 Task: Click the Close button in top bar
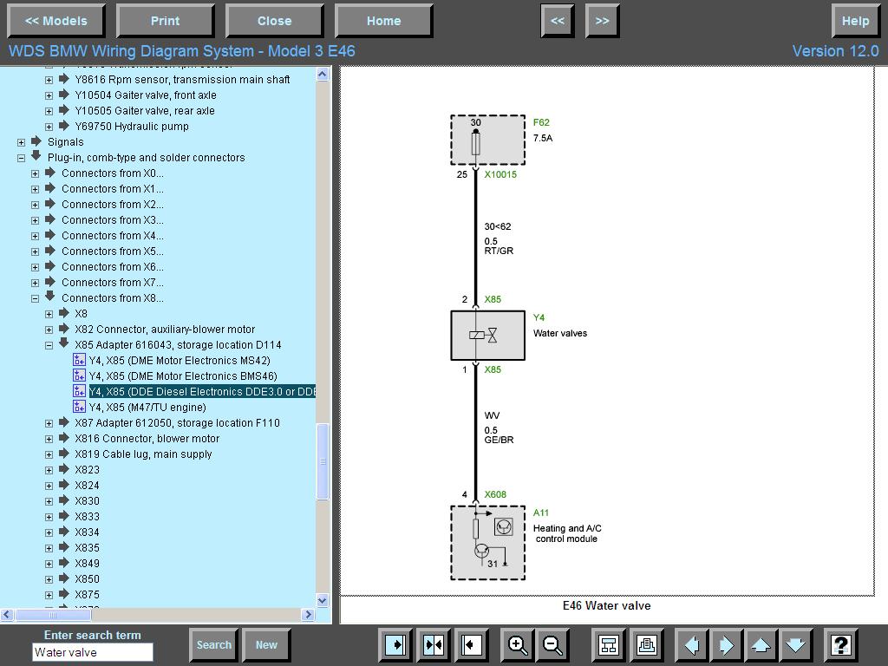[275, 21]
